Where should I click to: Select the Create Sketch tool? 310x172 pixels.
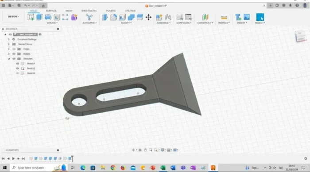coord(31,17)
